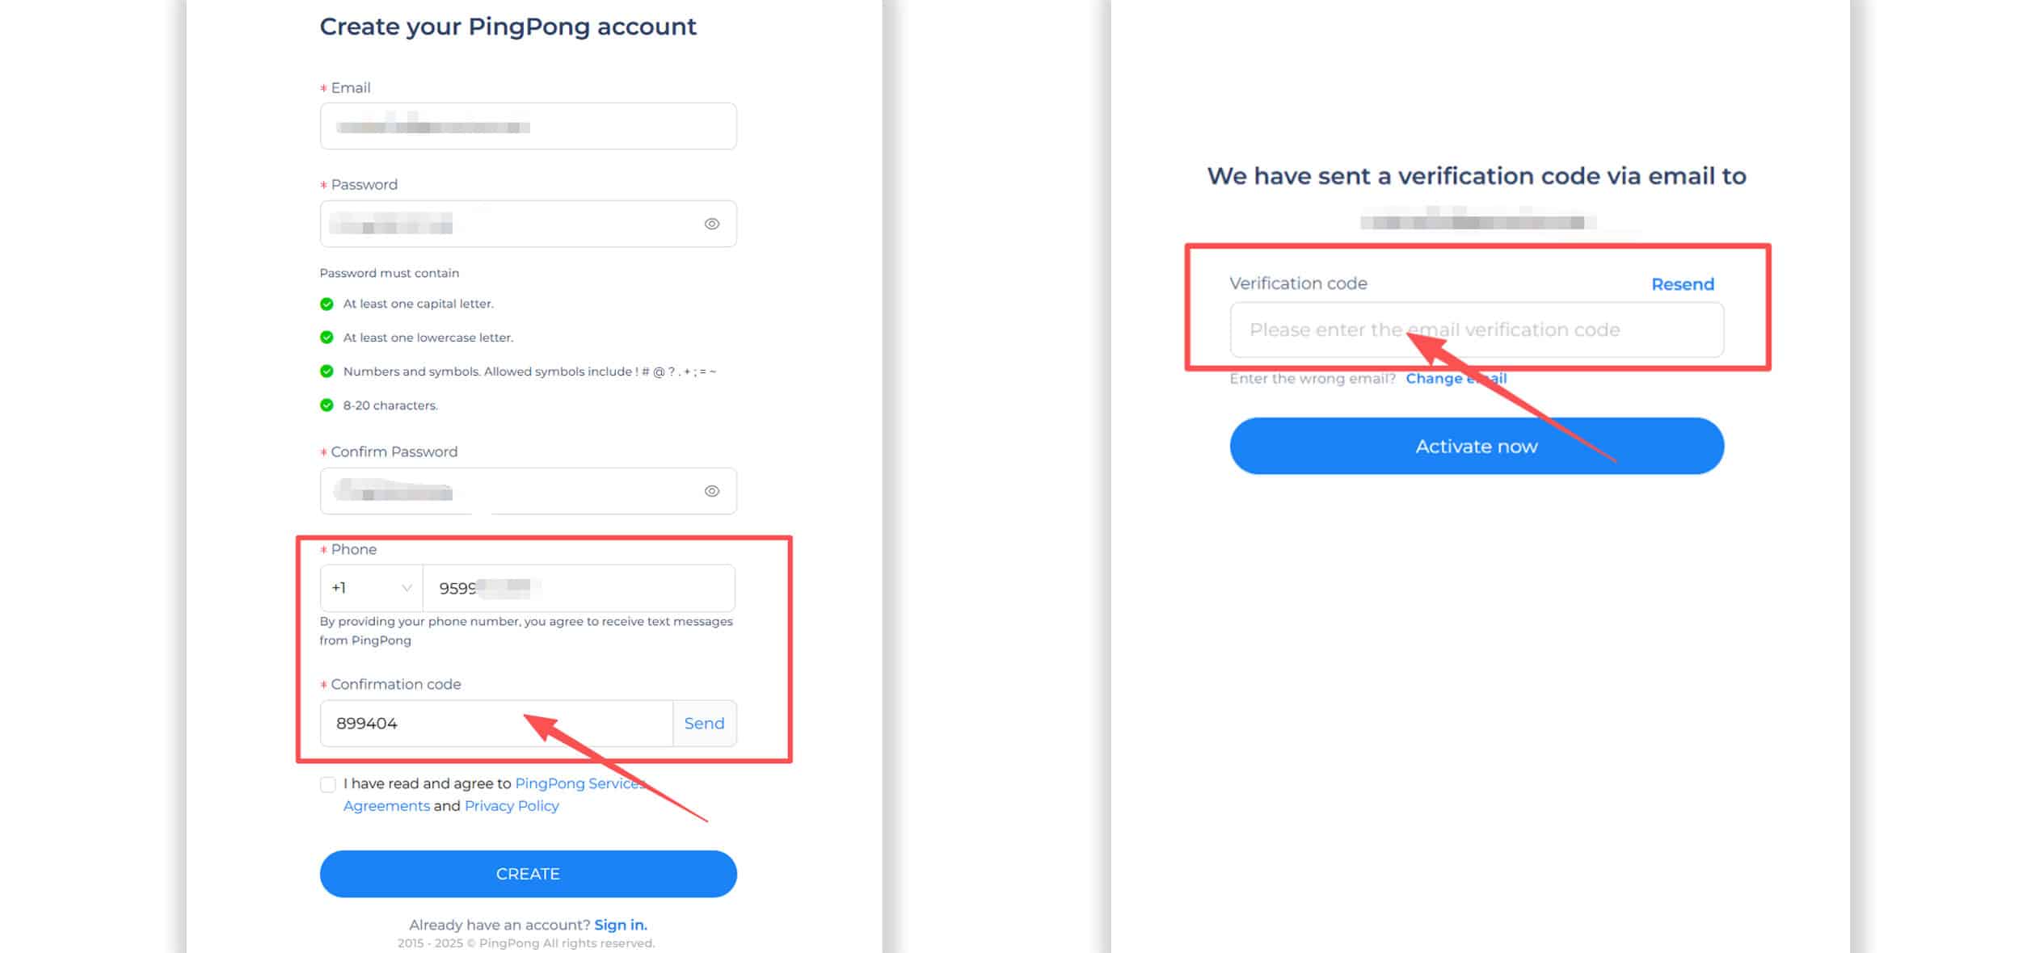The height and width of the screenshot is (953, 2027).
Task: Resend the email verification code
Action: [x=1682, y=284]
